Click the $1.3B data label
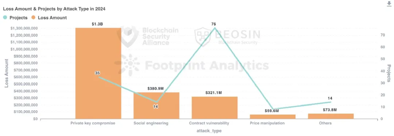Screen dimensions: 394x136 98,24
